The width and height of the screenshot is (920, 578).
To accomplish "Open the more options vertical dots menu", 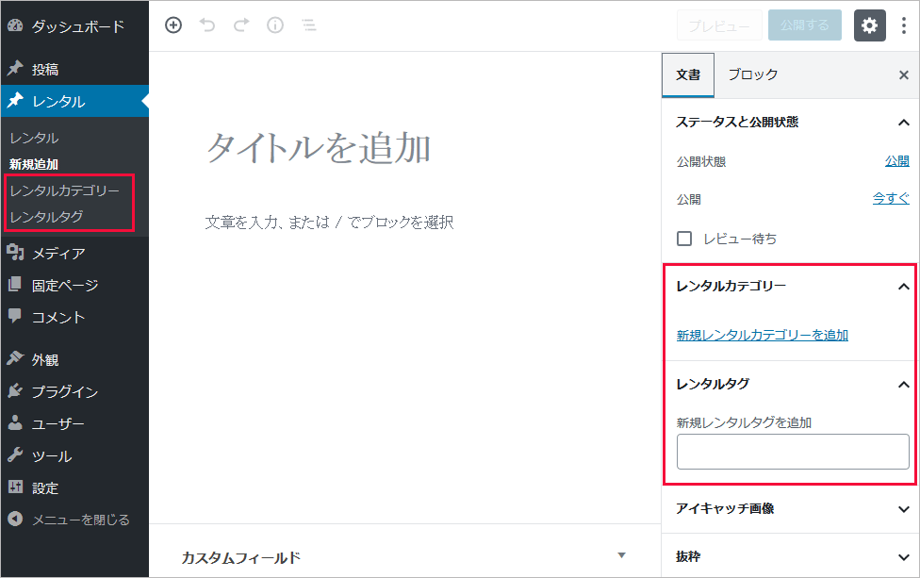I will coord(903,25).
